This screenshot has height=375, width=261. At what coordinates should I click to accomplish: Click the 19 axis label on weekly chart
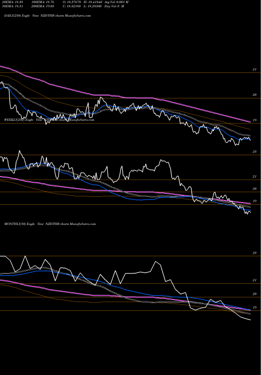[254, 201]
